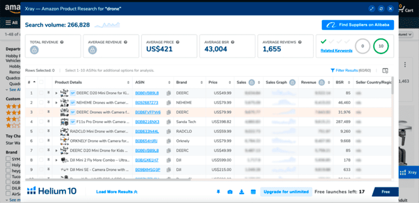Open the Related Keywords link
Screen dimensions: 419x203
coord(336,51)
